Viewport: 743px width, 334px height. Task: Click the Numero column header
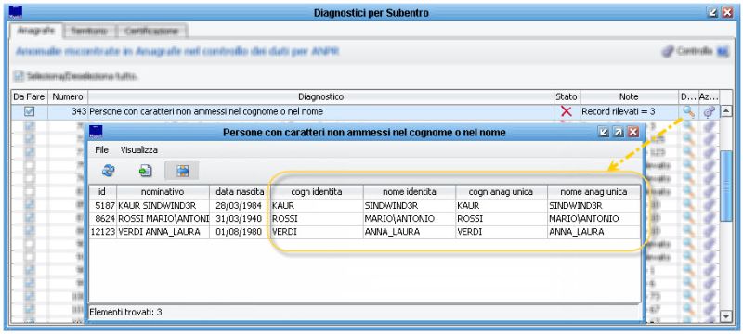[68, 97]
